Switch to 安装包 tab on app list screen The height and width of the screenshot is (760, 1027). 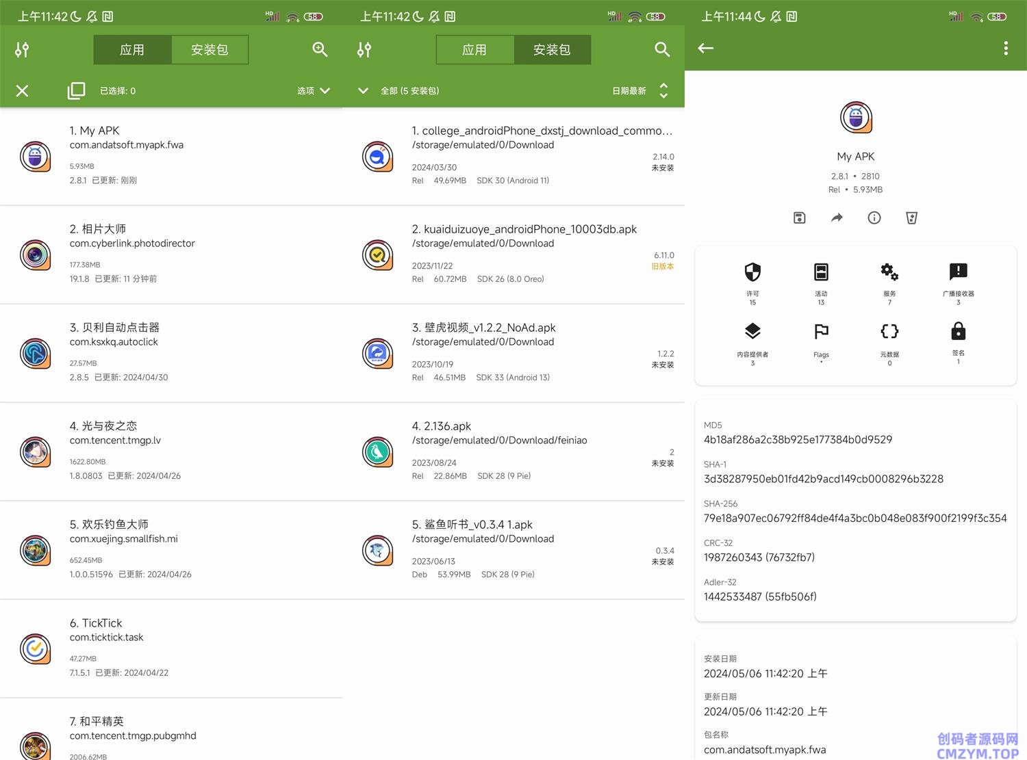[210, 50]
